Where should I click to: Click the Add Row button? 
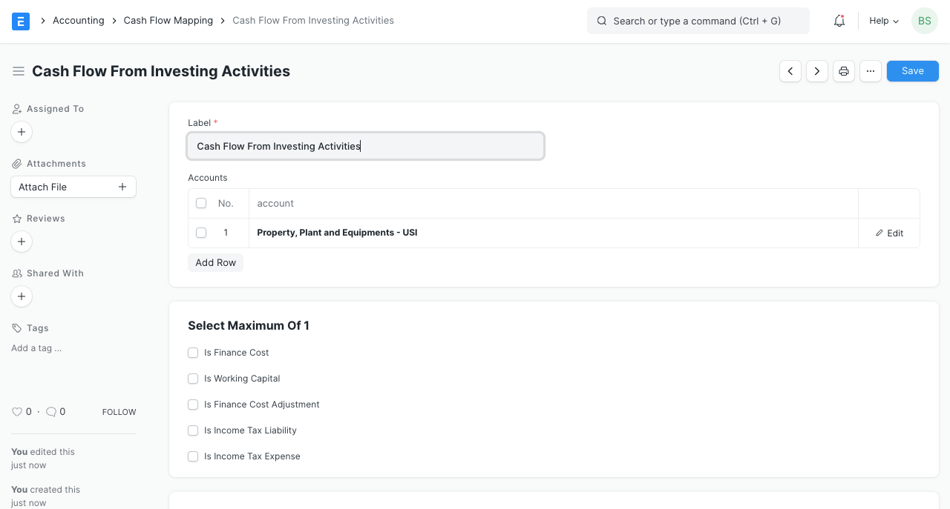click(x=215, y=263)
